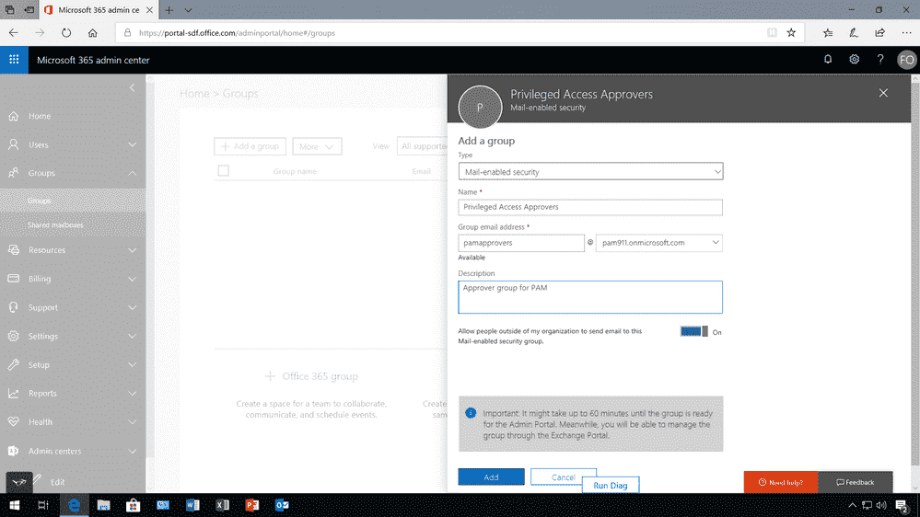Expand the Resources menu chevron
Viewport: 920px width, 517px height.
[132, 250]
